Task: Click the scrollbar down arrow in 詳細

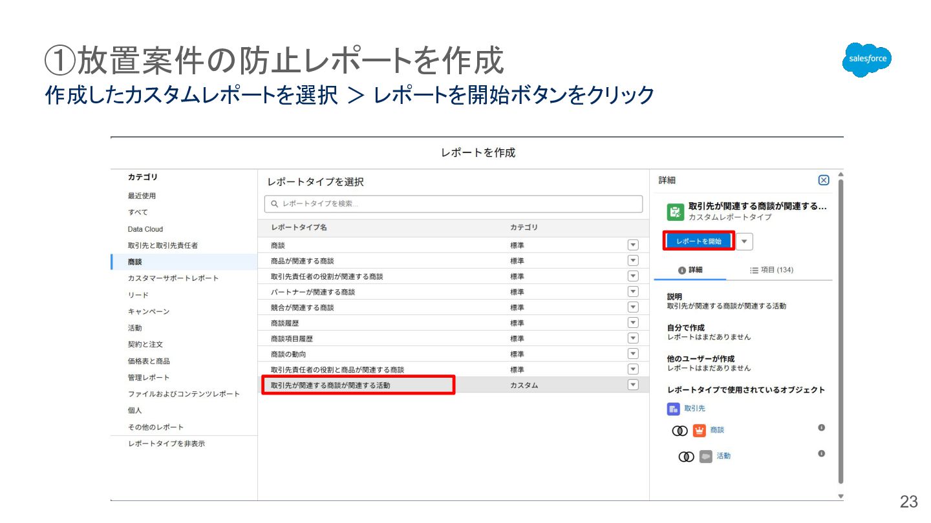Action: click(x=840, y=496)
